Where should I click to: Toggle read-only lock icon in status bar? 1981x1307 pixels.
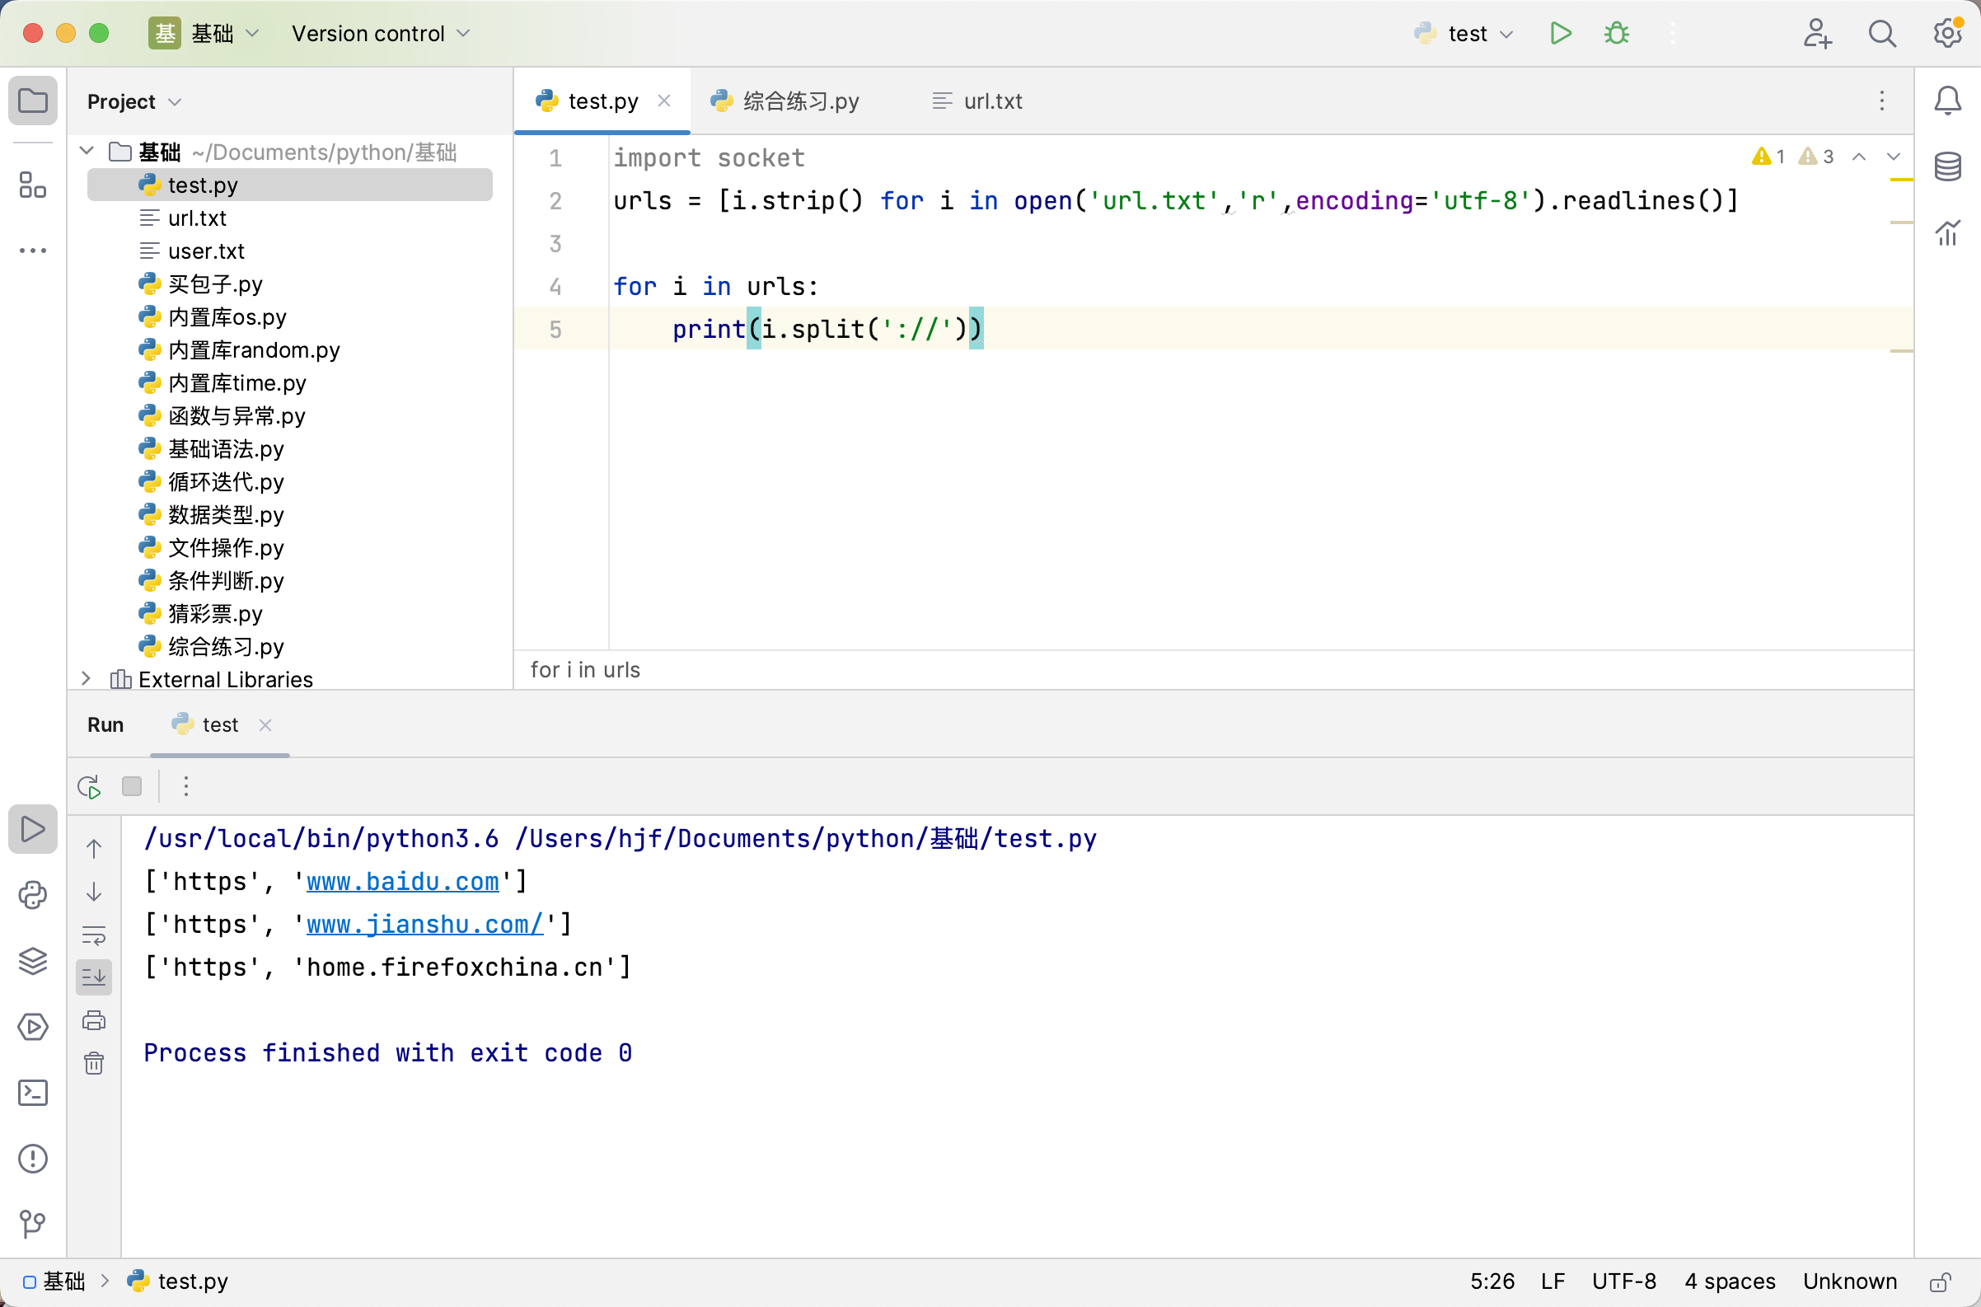point(1941,1282)
